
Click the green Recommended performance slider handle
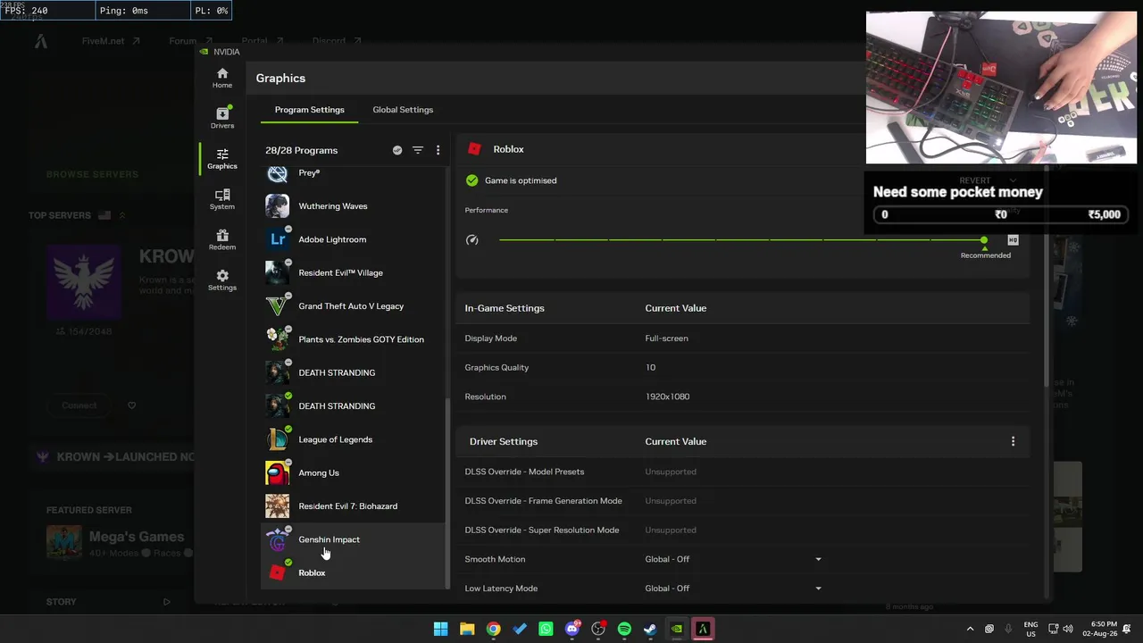pyautogui.click(x=984, y=240)
